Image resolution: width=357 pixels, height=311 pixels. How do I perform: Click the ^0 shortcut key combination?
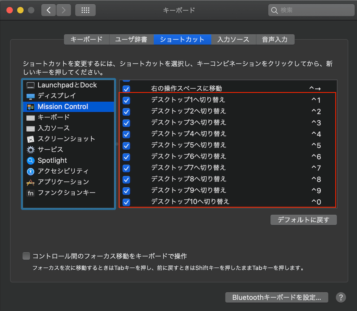point(316,202)
